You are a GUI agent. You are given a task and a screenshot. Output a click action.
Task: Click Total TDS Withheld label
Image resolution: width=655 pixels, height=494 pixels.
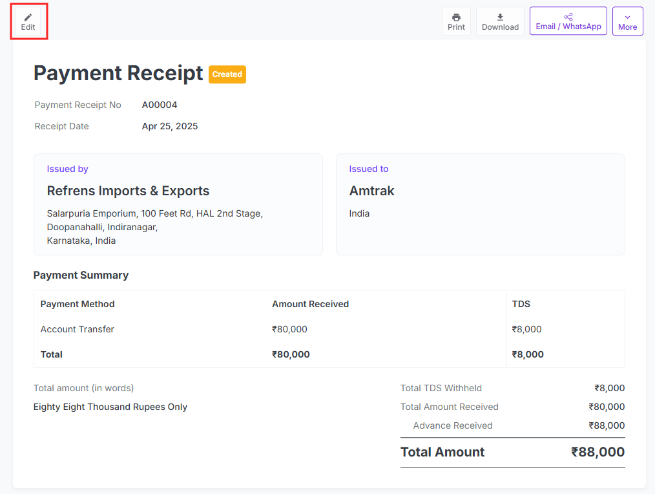pyautogui.click(x=441, y=388)
